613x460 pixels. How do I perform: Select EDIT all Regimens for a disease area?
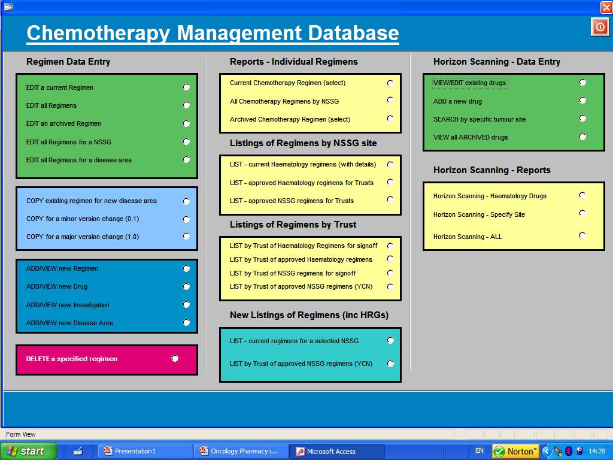pyautogui.click(x=187, y=159)
